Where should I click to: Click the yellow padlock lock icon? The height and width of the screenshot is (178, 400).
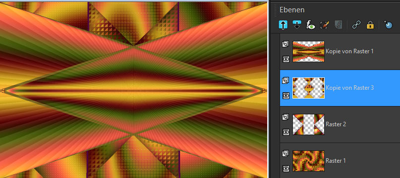coord(370,25)
